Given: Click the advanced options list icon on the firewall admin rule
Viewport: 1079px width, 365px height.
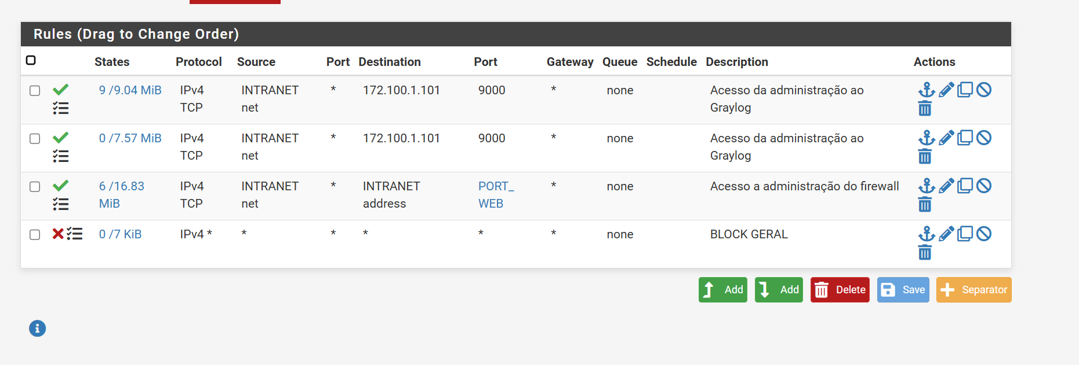Looking at the screenshot, I should 61,204.
